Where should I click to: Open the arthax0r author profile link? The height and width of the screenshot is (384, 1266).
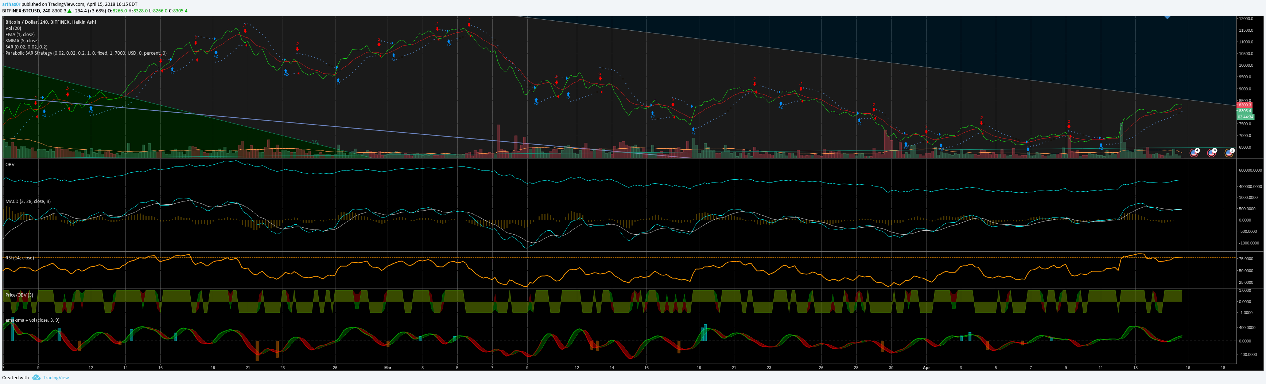[x=11, y=4]
